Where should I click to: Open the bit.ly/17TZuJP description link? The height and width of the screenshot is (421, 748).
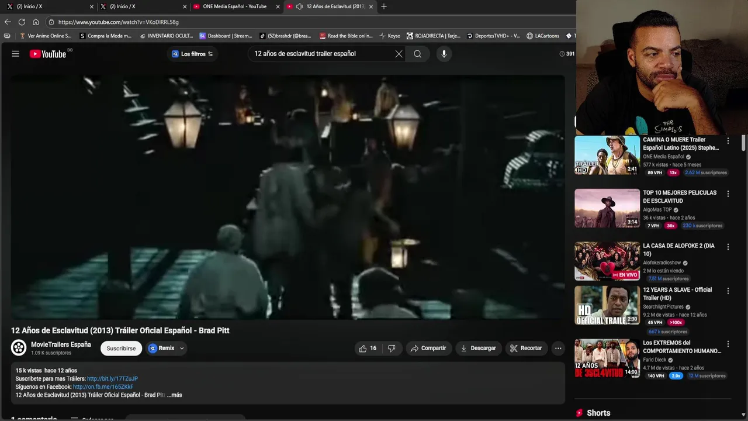[x=112, y=379]
